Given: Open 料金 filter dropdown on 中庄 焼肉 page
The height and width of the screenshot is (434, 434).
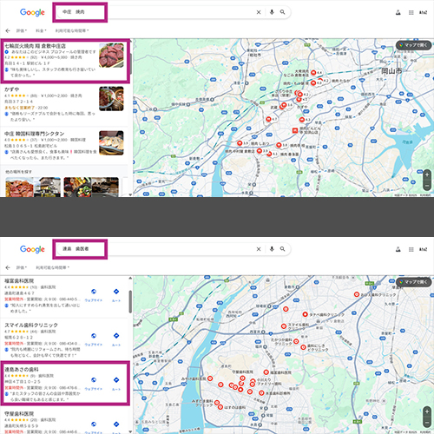Looking at the screenshot, I should pos(41,30).
